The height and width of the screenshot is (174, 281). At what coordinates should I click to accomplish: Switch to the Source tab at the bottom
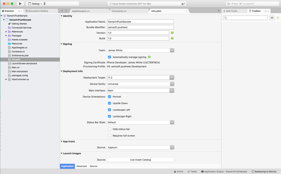tap(93, 166)
